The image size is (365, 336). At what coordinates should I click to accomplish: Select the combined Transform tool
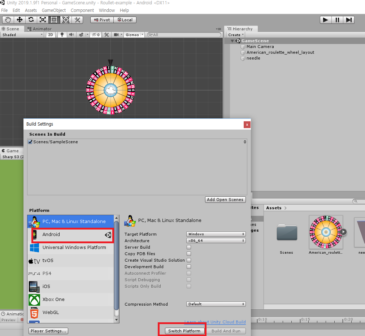click(x=66, y=20)
